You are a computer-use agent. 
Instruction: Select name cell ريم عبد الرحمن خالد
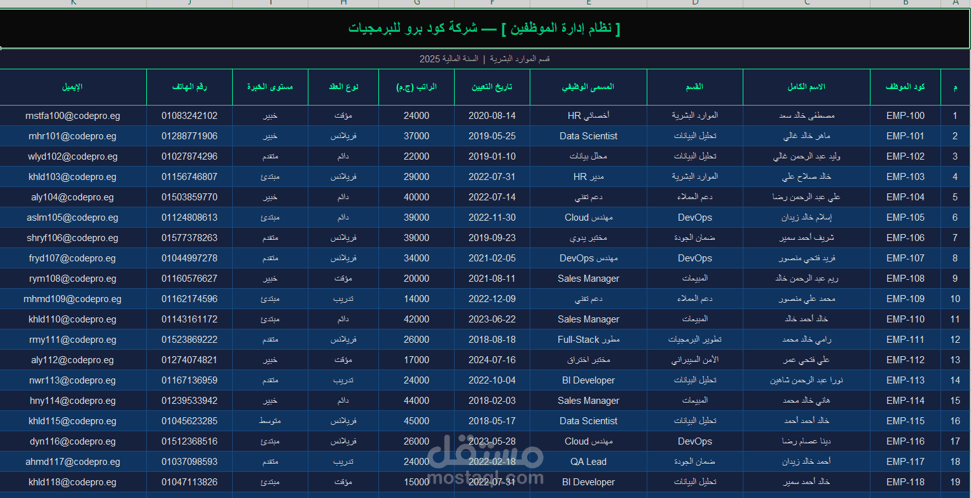coord(806,279)
